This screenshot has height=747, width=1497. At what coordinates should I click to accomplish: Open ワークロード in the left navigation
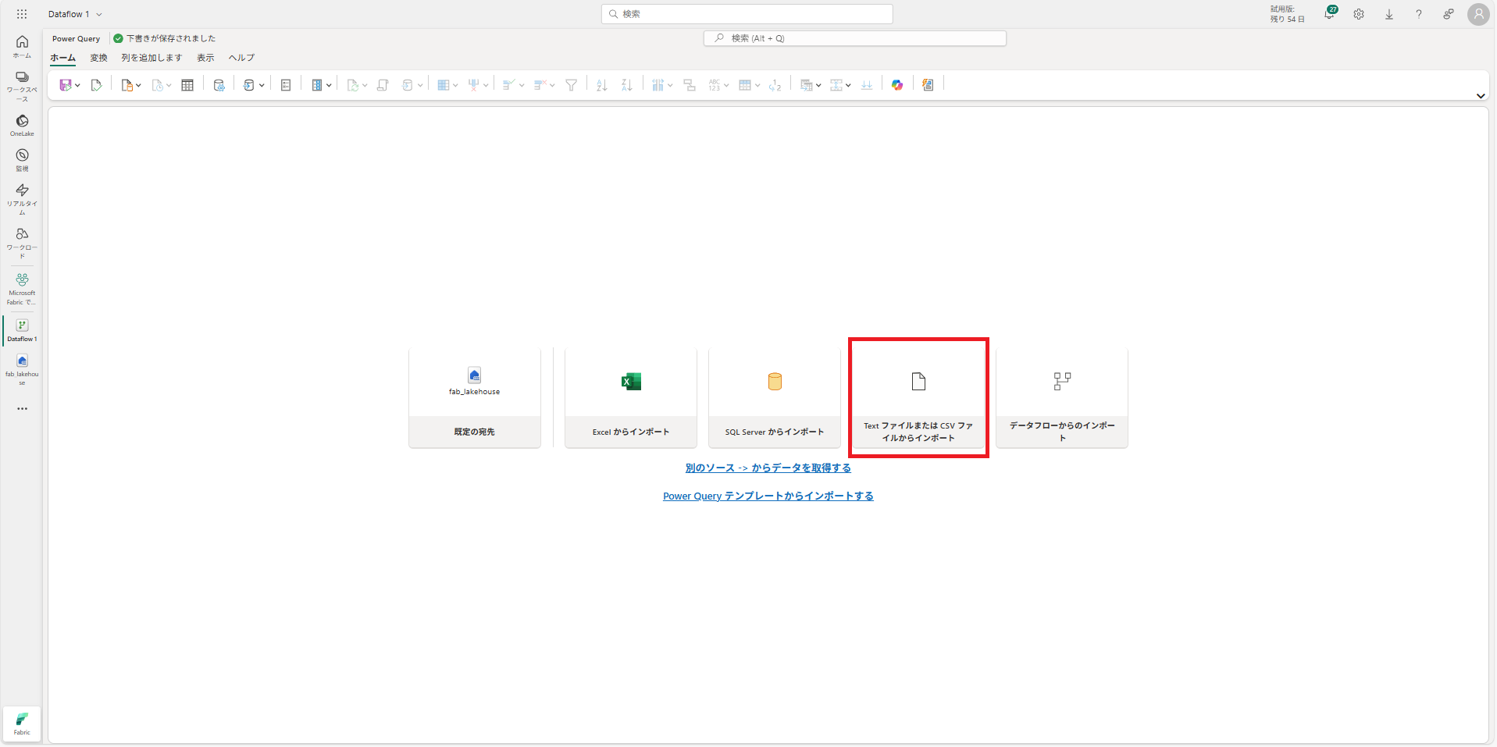[22, 243]
